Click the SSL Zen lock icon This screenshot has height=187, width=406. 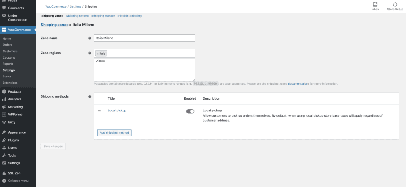click(4, 173)
